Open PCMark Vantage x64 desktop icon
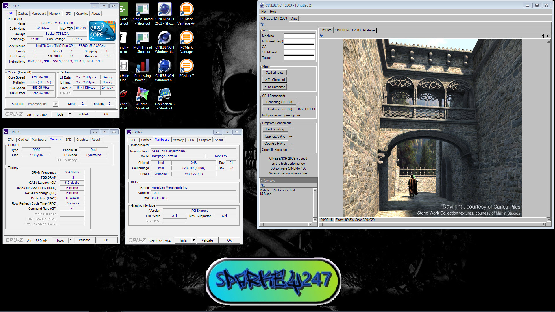 [186, 14]
